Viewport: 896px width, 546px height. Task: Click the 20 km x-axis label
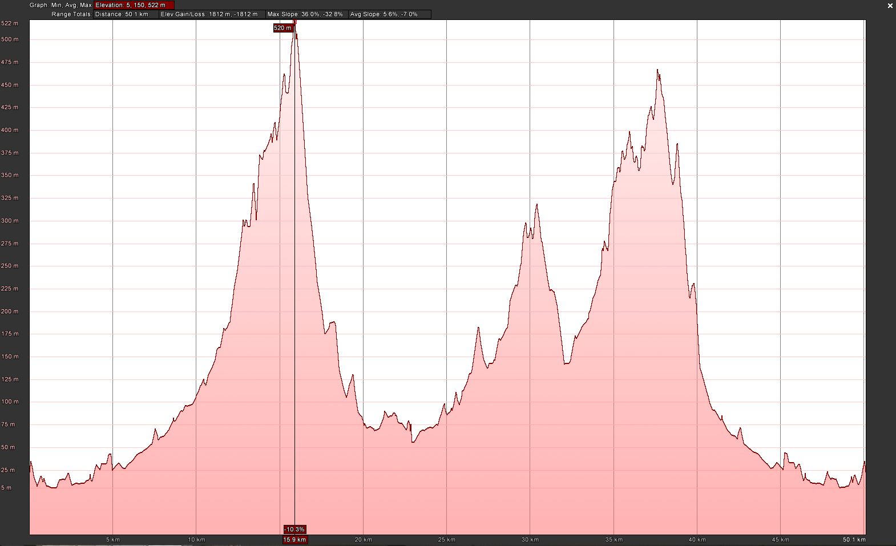pos(364,540)
